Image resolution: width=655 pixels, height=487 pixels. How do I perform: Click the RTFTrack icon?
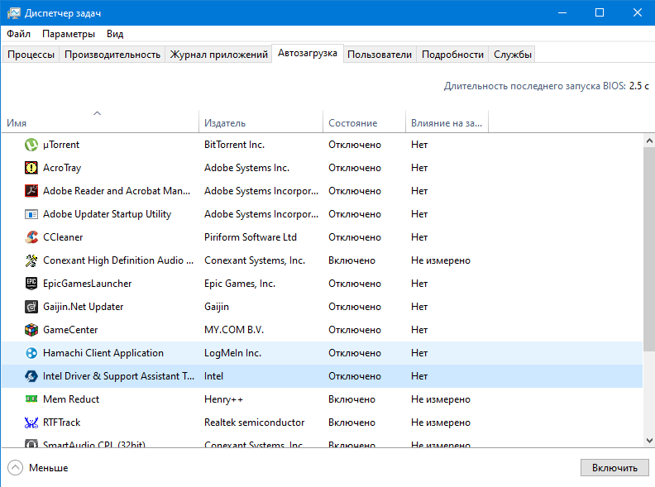tap(31, 423)
